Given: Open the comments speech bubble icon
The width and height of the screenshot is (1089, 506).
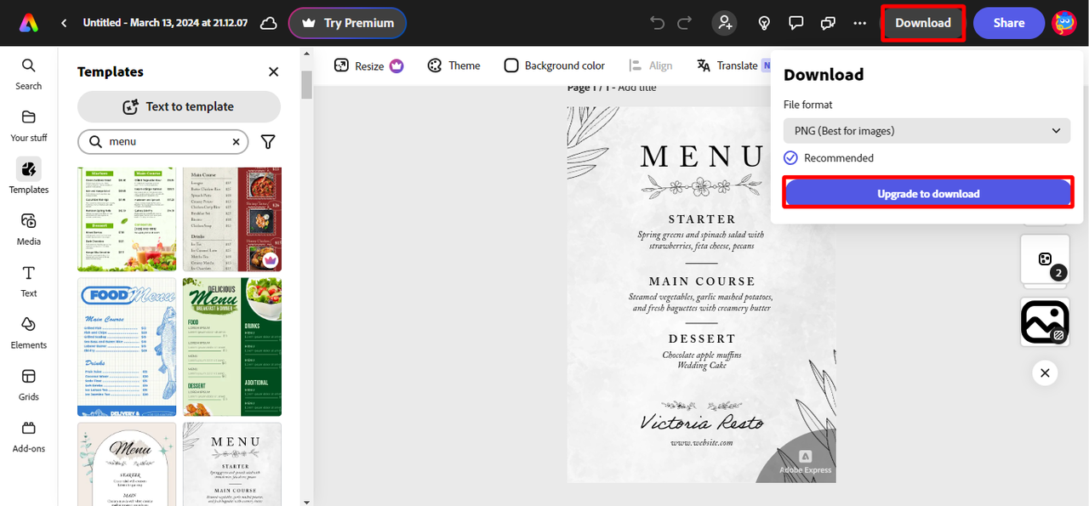Looking at the screenshot, I should tap(796, 23).
